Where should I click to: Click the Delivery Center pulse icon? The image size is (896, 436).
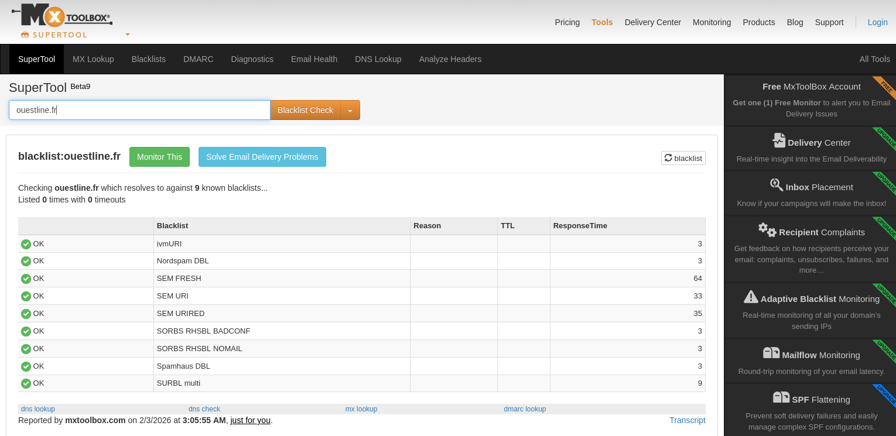[x=778, y=141]
